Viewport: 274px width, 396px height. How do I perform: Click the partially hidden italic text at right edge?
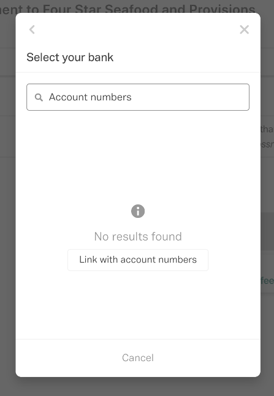pyautogui.click(x=267, y=144)
